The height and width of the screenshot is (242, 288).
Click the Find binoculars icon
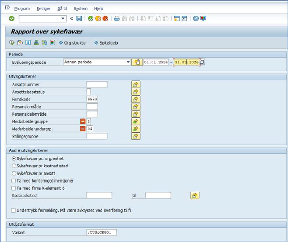[124, 18]
